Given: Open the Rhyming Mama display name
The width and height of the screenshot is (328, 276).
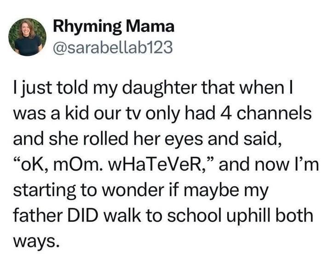Looking at the screenshot, I should (114, 27).
